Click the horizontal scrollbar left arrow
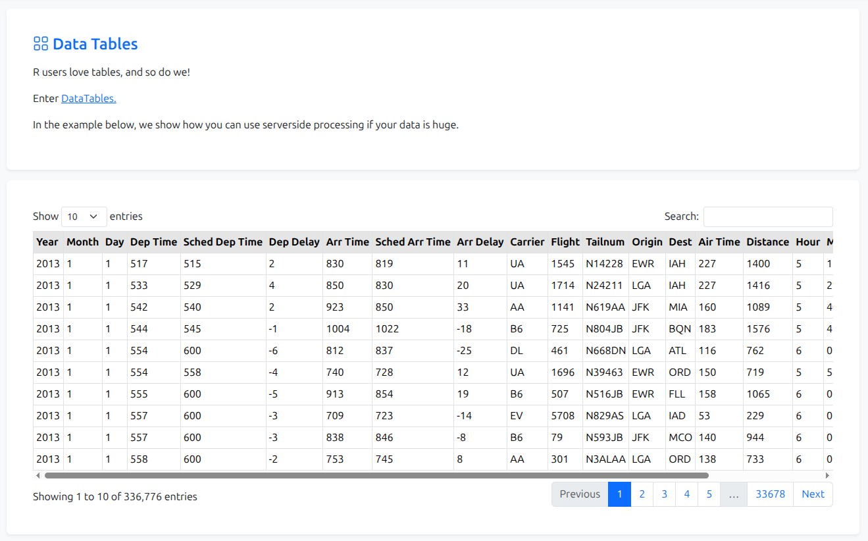The width and height of the screenshot is (868, 541). click(38, 475)
